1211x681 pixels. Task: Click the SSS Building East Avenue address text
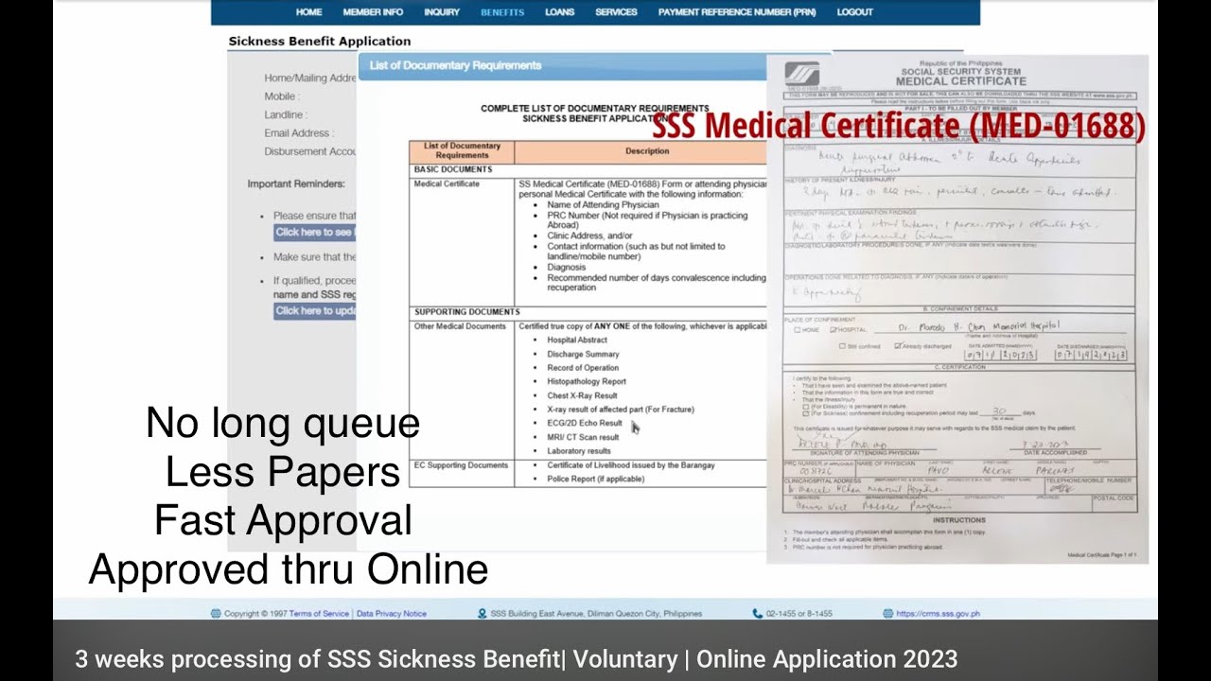click(596, 614)
